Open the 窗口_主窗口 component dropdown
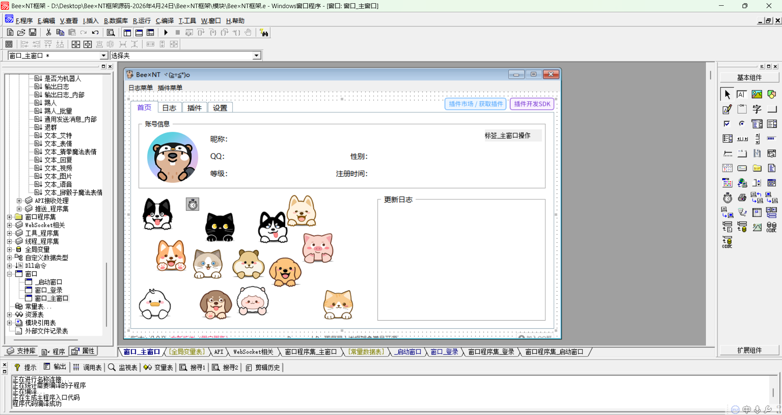Screen dimensions: 782x415 [x=103, y=56]
